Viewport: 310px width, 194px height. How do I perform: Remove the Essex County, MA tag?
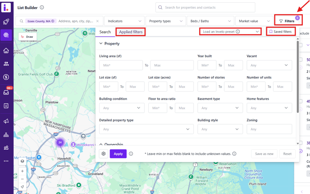53,21
